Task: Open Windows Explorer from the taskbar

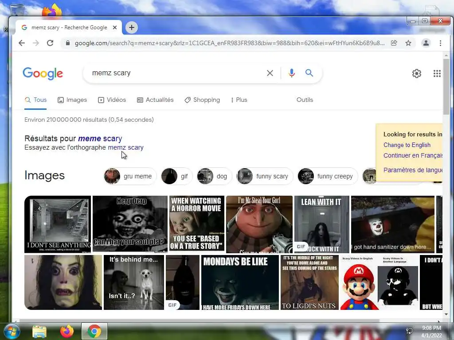Action: coord(39,331)
